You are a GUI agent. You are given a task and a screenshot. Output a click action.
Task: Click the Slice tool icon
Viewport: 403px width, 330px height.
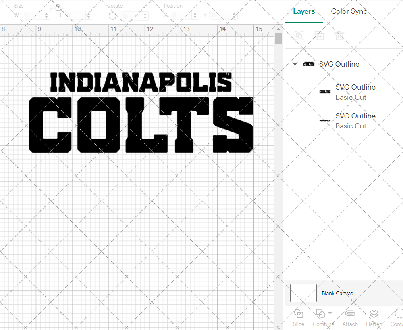[x=299, y=314]
